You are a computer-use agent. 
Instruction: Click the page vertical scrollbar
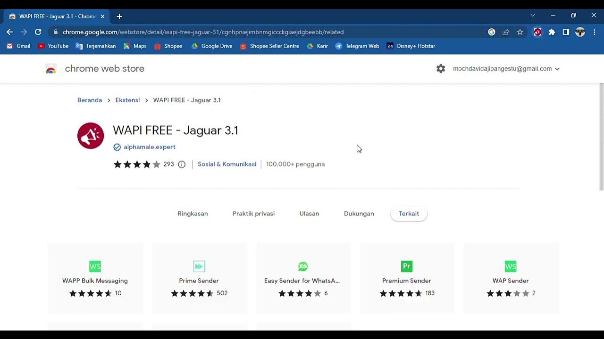(x=601, y=137)
